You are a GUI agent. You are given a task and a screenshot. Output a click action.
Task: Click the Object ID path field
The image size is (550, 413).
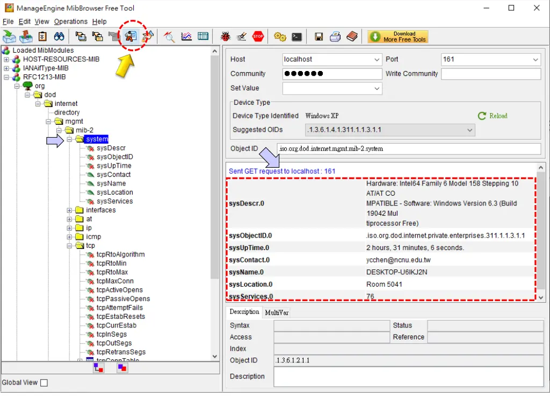point(409,149)
